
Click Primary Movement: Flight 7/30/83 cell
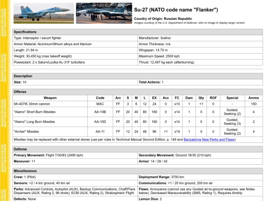click(75, 155)
